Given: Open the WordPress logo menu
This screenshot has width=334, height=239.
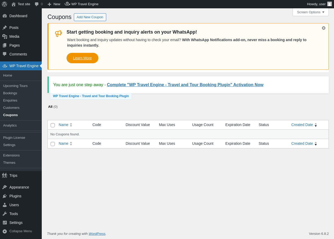Looking at the screenshot, I should [4, 4].
